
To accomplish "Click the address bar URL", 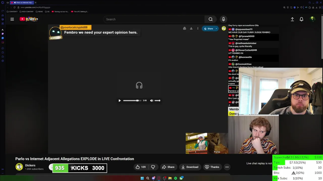I will (35, 7).
